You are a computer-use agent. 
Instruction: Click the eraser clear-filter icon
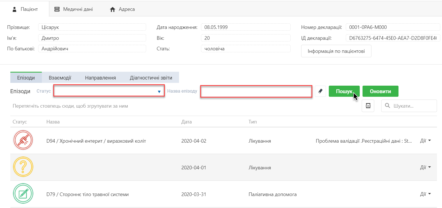[x=320, y=91]
